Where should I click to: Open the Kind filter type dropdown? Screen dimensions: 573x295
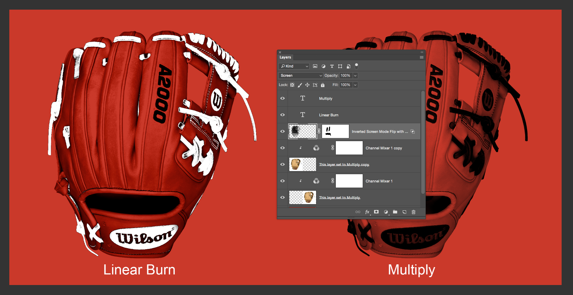pyautogui.click(x=294, y=66)
